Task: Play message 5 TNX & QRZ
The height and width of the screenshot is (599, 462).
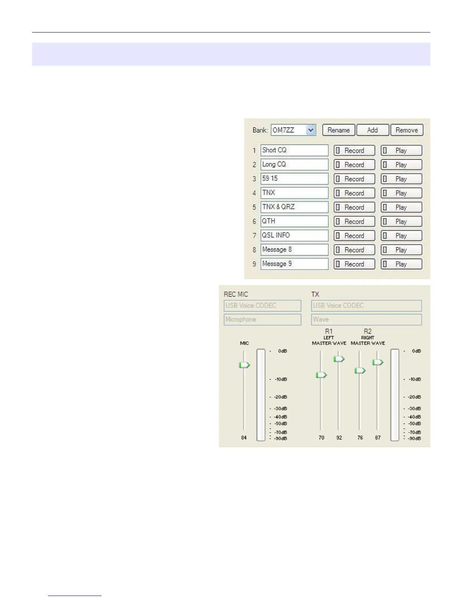Action: 401,207
